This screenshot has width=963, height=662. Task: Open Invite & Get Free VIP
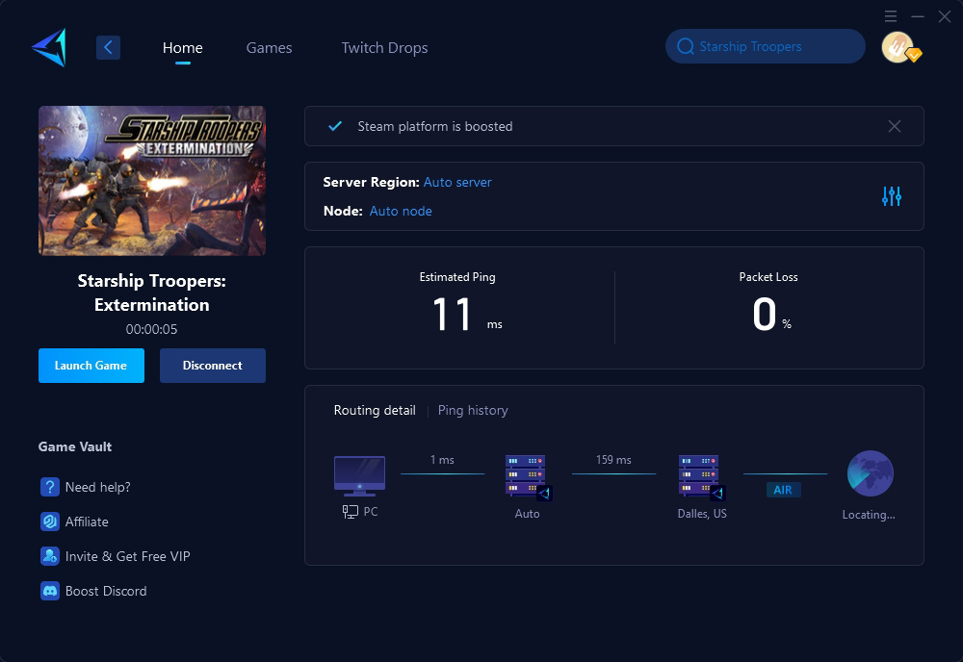[128, 556]
